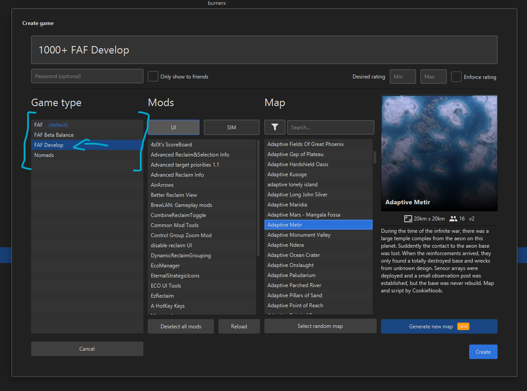Click Generate new map button
The image size is (527, 391).
439,327
